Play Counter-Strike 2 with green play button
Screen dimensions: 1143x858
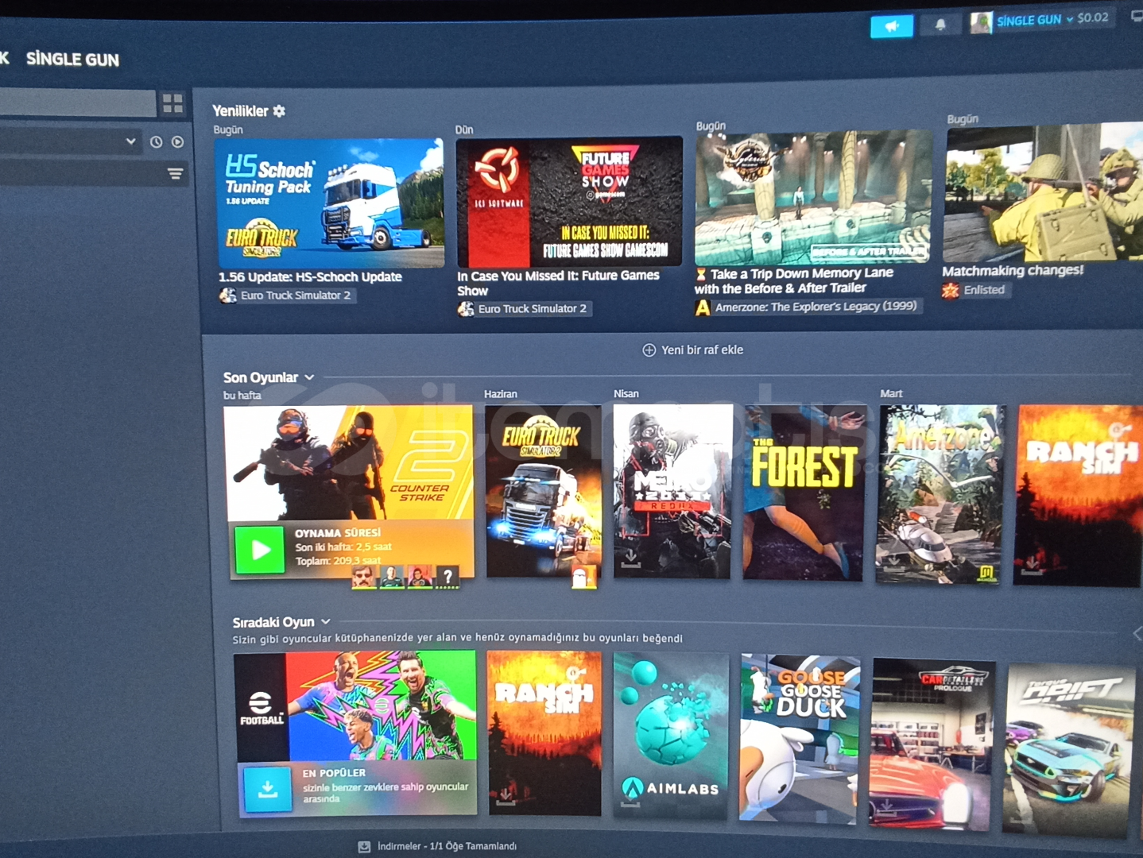tap(260, 550)
